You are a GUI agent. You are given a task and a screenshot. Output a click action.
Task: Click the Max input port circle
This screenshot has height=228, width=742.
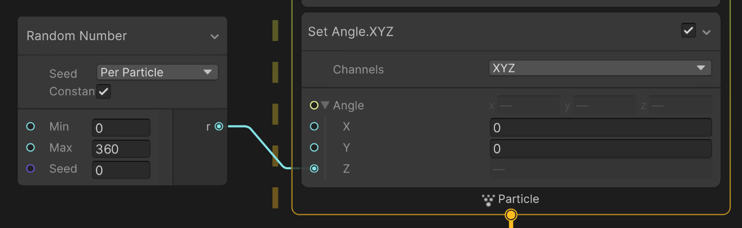[30, 148]
